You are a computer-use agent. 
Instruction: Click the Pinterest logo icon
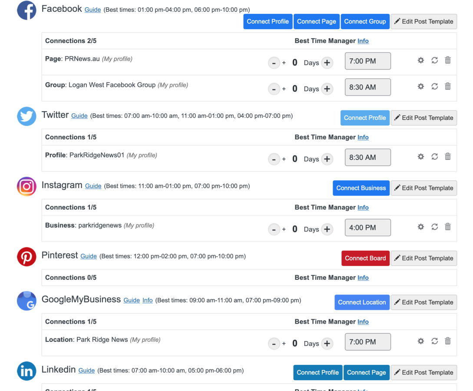[x=26, y=257]
